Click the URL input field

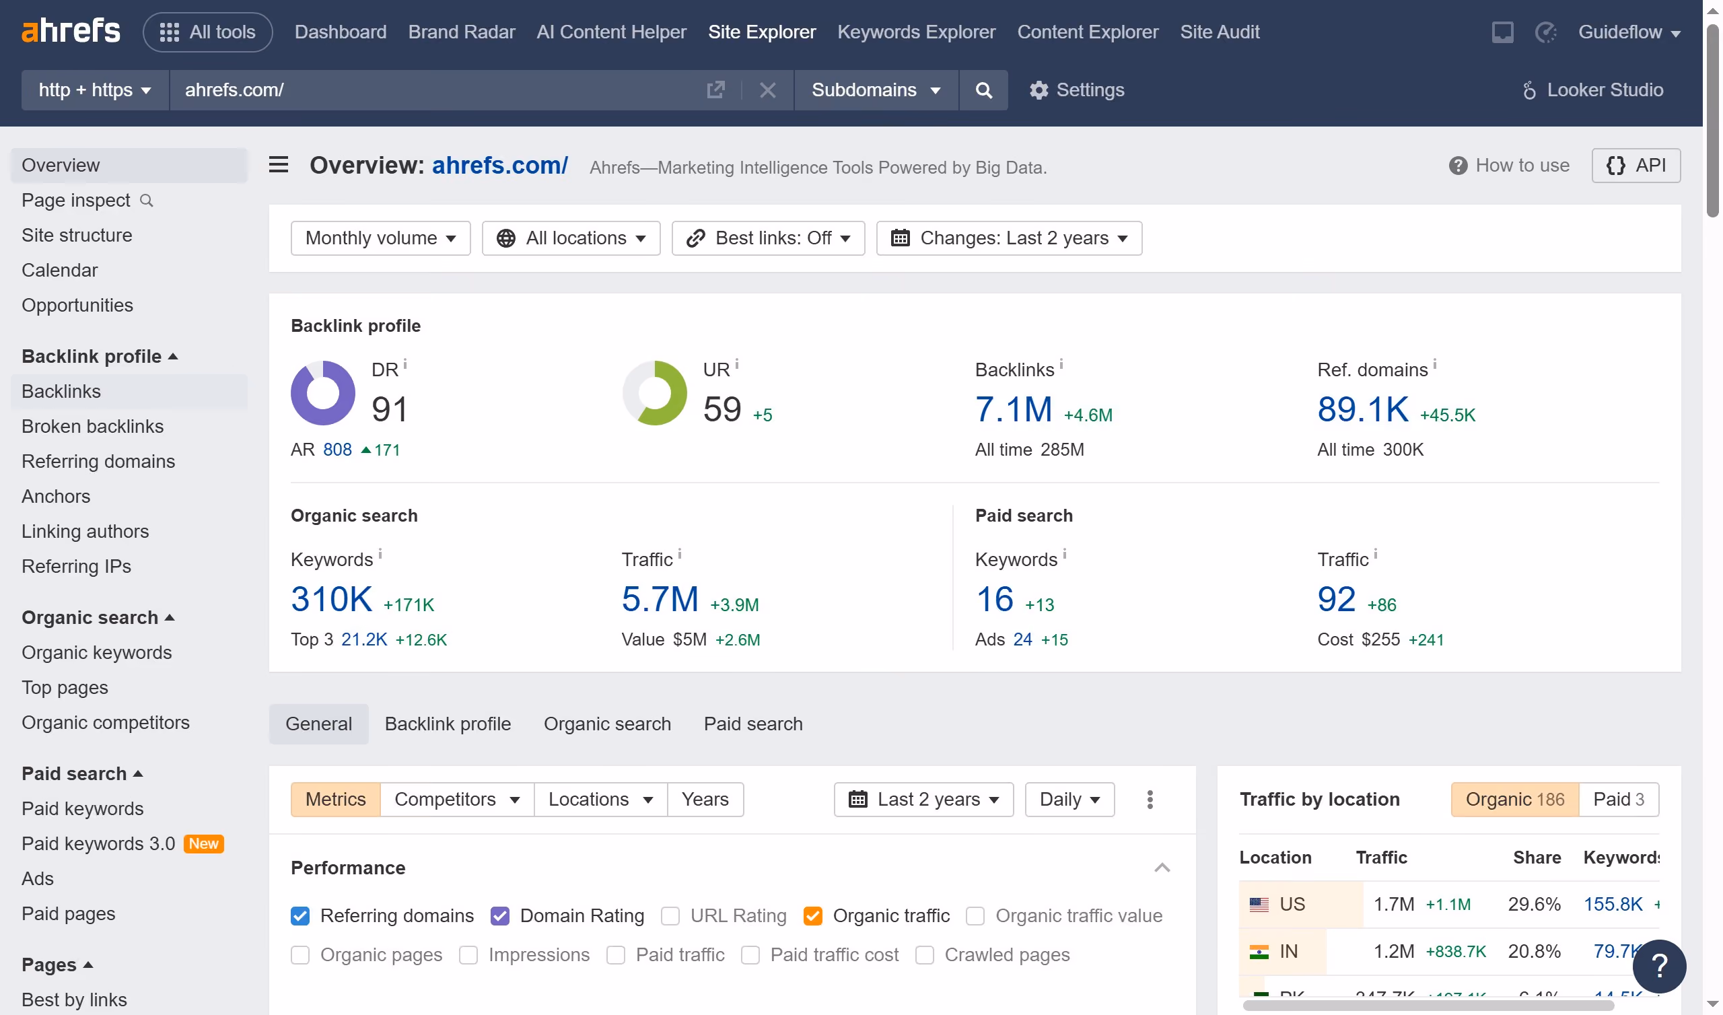pos(437,90)
